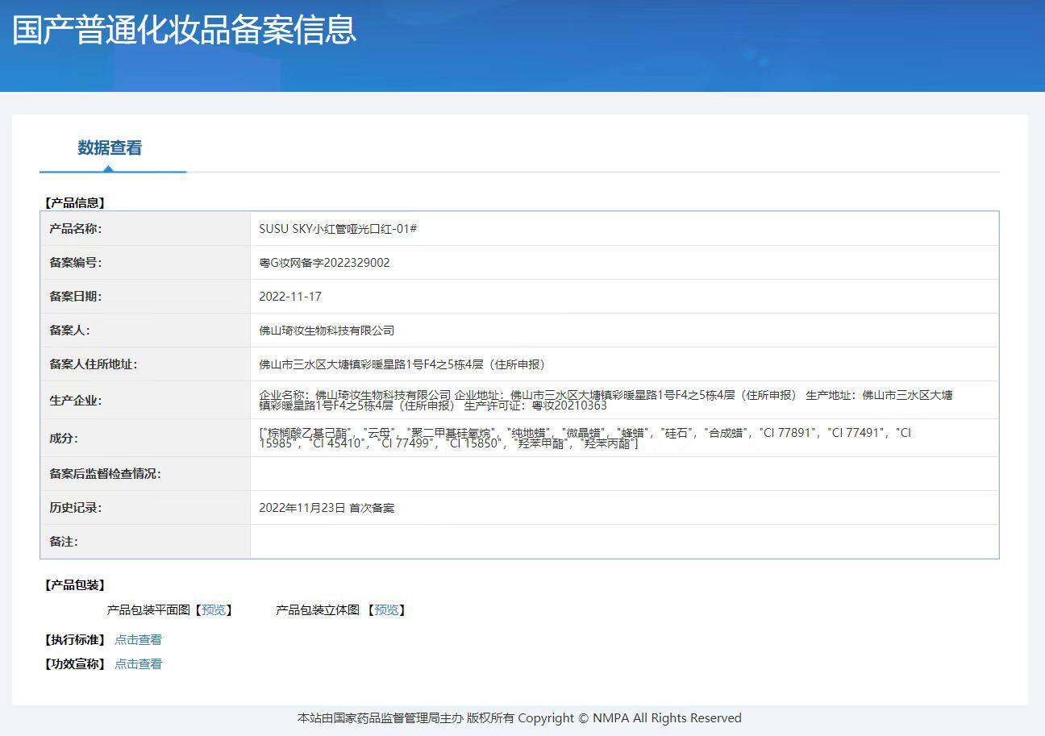This screenshot has width=1045, height=736.
Task: Click the 备案日期 row label
Action: 76,297
